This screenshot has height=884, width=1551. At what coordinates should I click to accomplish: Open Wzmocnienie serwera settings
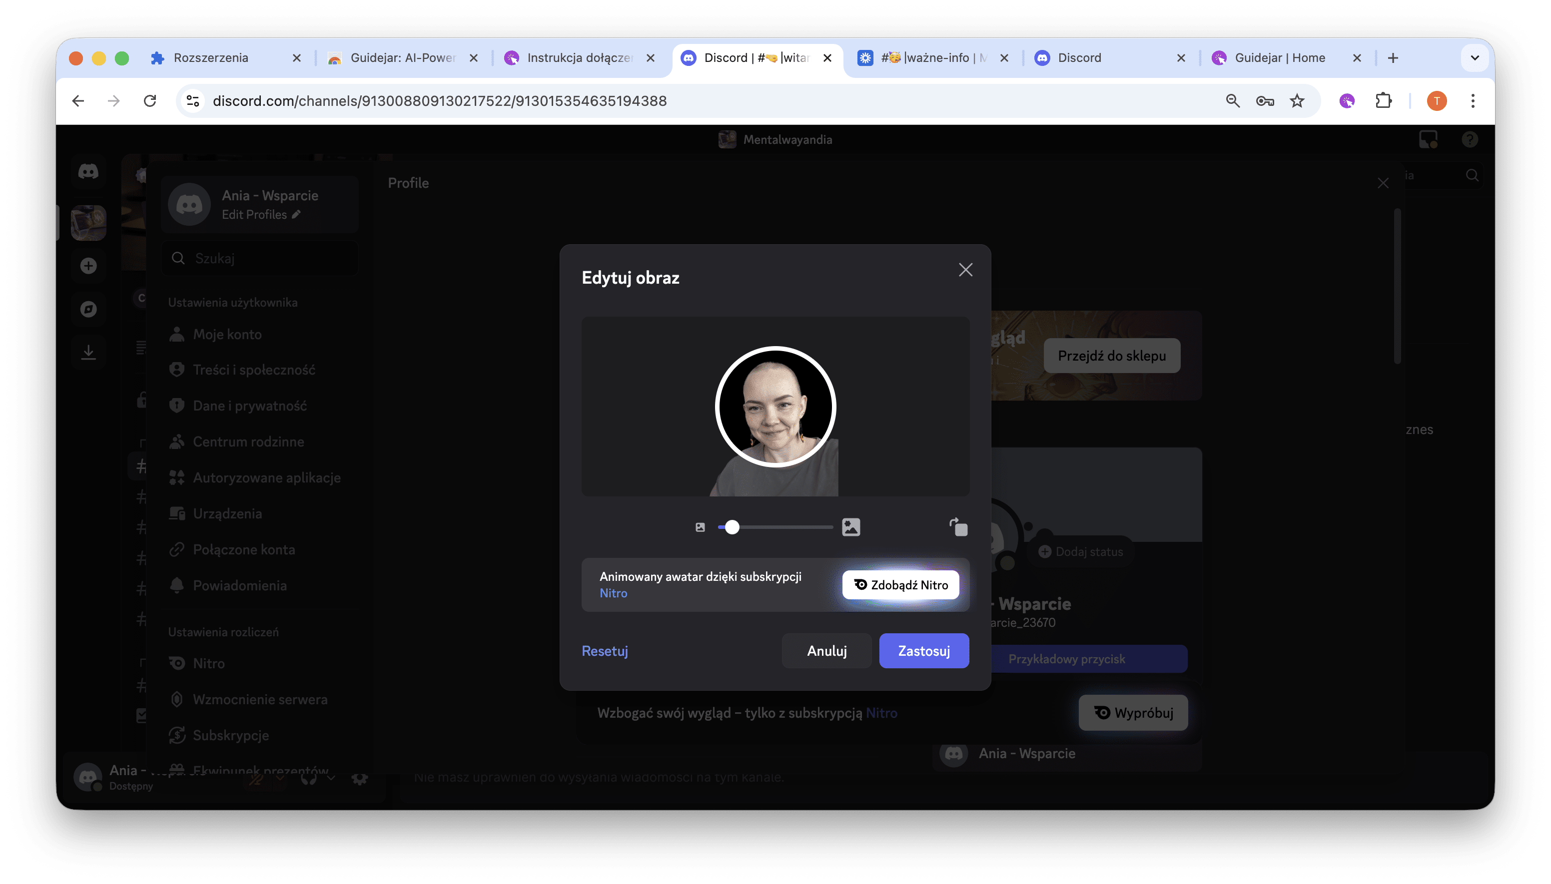coord(260,699)
